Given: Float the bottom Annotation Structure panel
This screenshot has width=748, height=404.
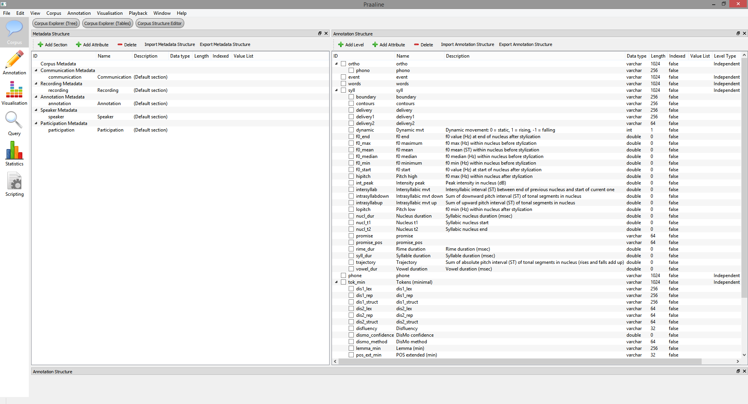Looking at the screenshot, I should (738, 371).
